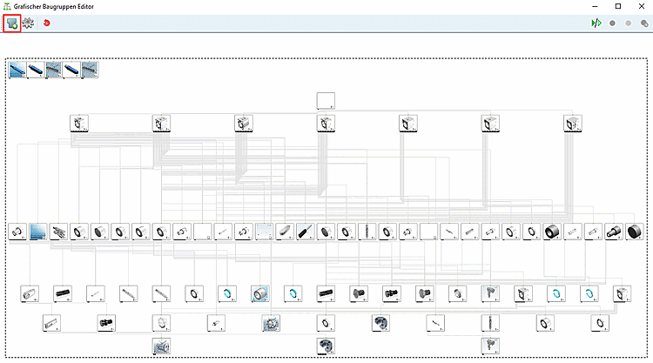
Task: Select last node in the very bottom row
Action: [x=490, y=346]
